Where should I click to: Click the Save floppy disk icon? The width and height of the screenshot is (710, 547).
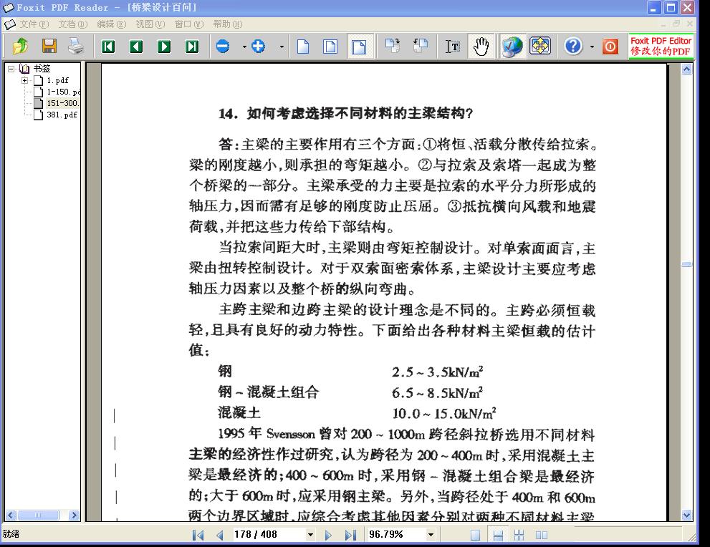[49, 46]
